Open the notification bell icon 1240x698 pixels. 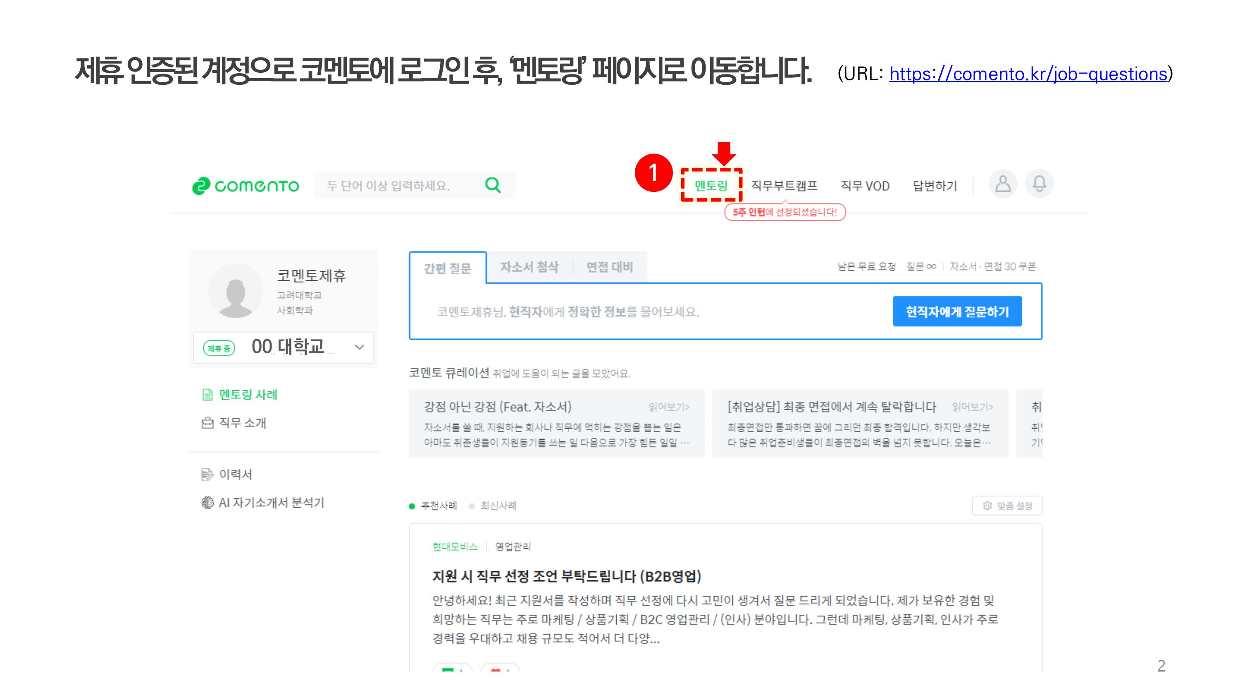(x=1039, y=184)
